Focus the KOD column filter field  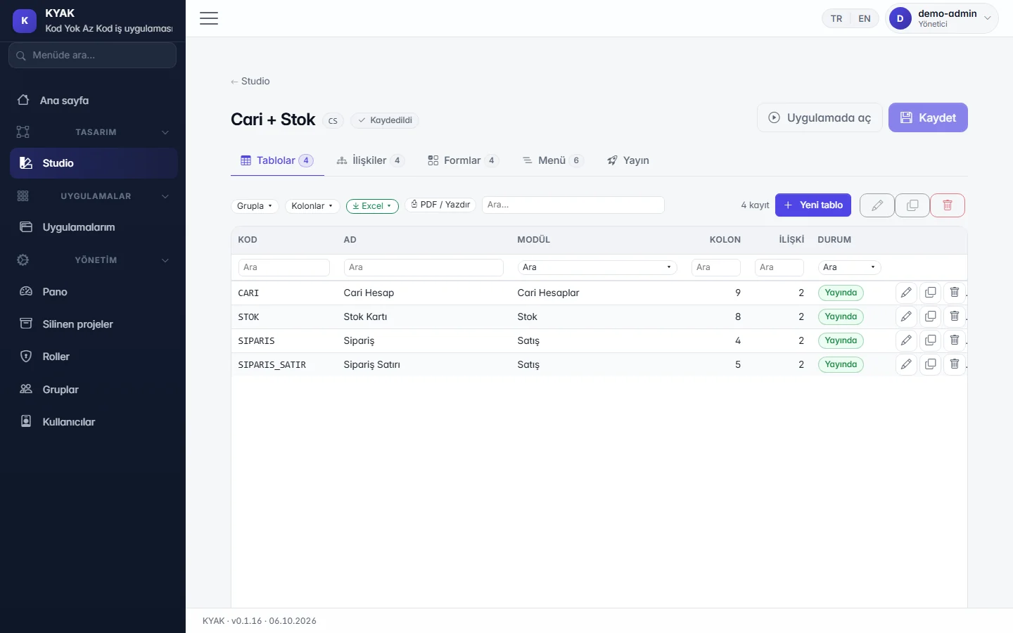click(x=284, y=267)
